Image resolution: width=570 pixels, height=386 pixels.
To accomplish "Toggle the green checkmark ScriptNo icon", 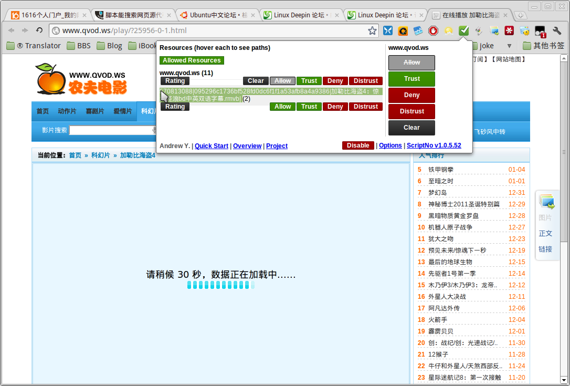I will pos(464,31).
